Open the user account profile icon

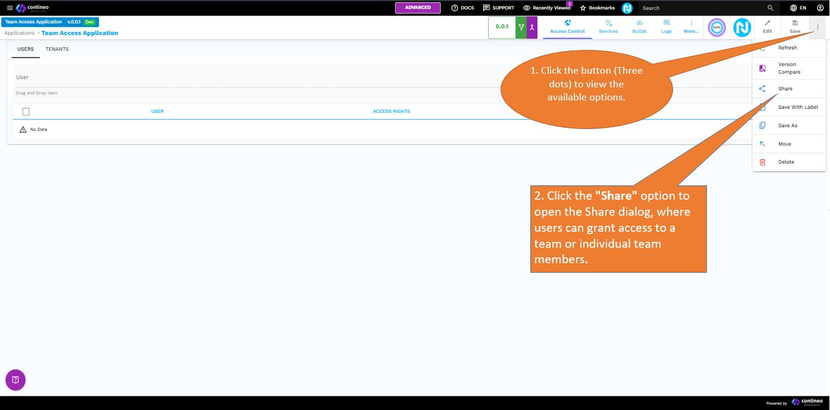coord(820,8)
